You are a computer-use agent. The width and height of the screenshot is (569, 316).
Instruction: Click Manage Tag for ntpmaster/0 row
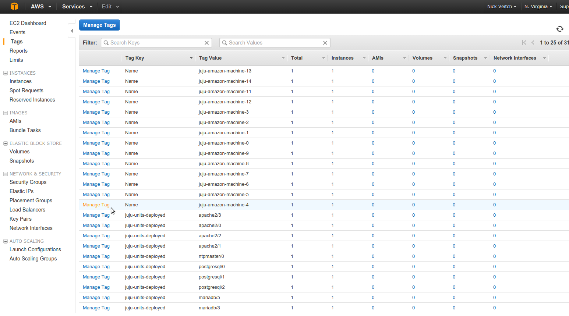(96, 256)
